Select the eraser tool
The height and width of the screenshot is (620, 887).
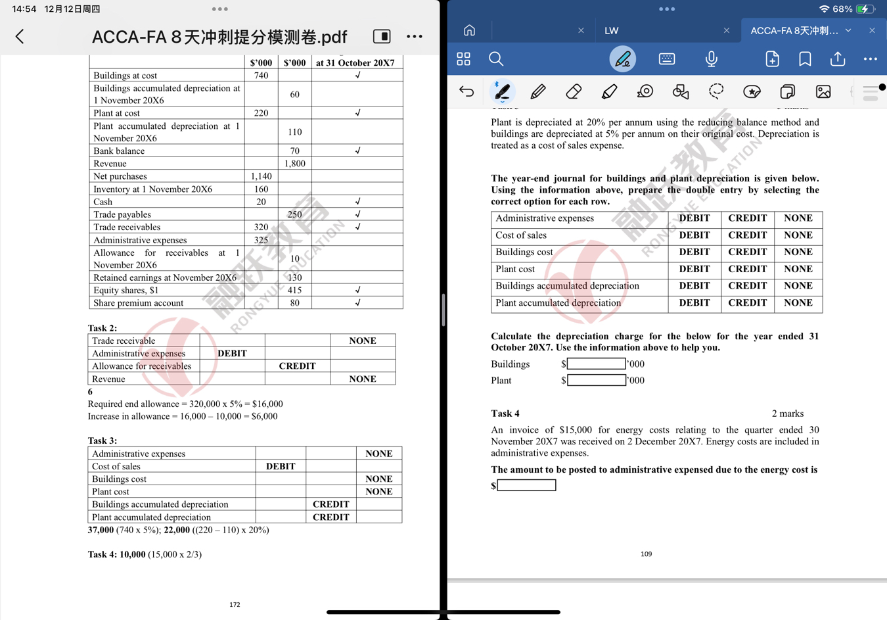[x=574, y=91]
